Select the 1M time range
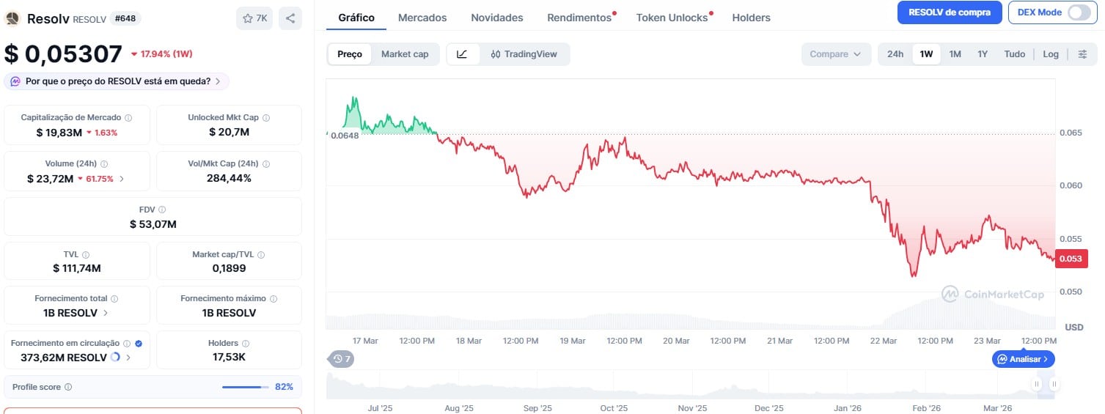The width and height of the screenshot is (1105, 414). [x=955, y=54]
